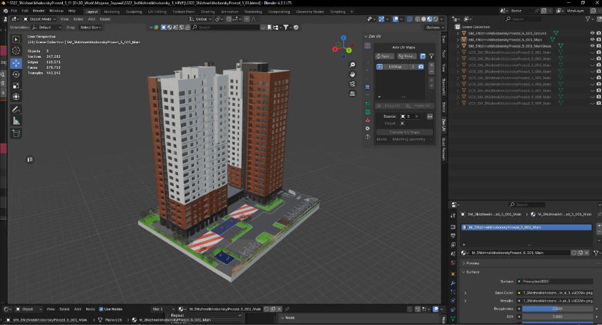Click the Sync UV maps button

tap(385, 56)
